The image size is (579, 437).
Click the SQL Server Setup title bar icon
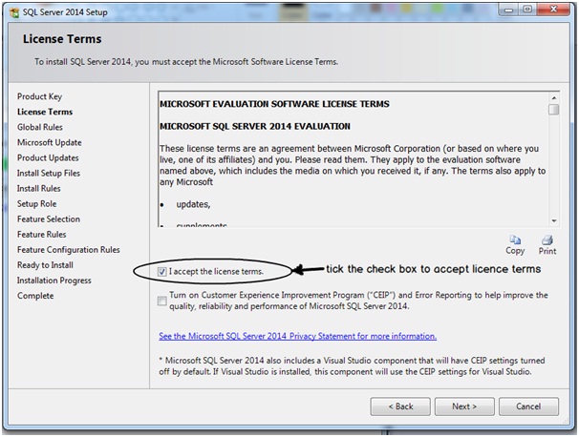click(10, 10)
